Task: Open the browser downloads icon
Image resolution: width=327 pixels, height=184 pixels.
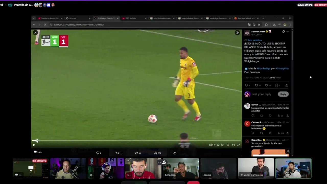Action: pos(274,25)
